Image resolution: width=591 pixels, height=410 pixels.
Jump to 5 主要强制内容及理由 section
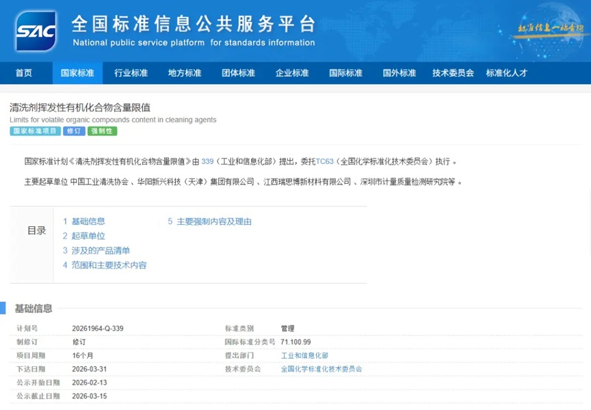pos(209,222)
